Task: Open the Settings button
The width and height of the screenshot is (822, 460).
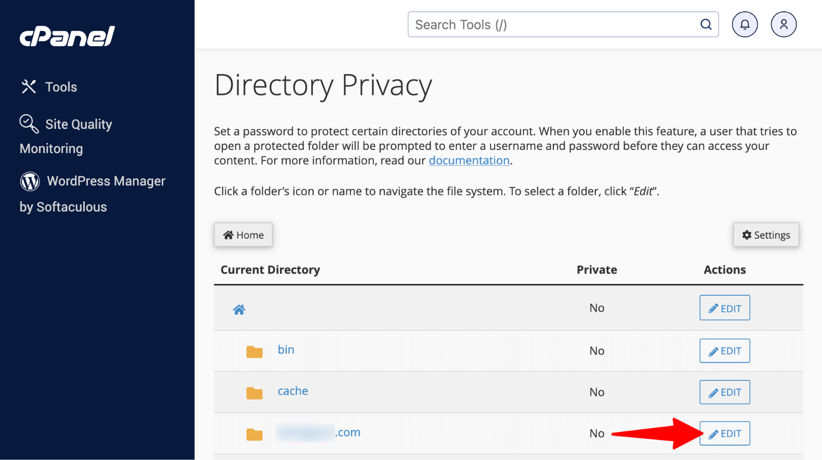Action: coord(765,235)
